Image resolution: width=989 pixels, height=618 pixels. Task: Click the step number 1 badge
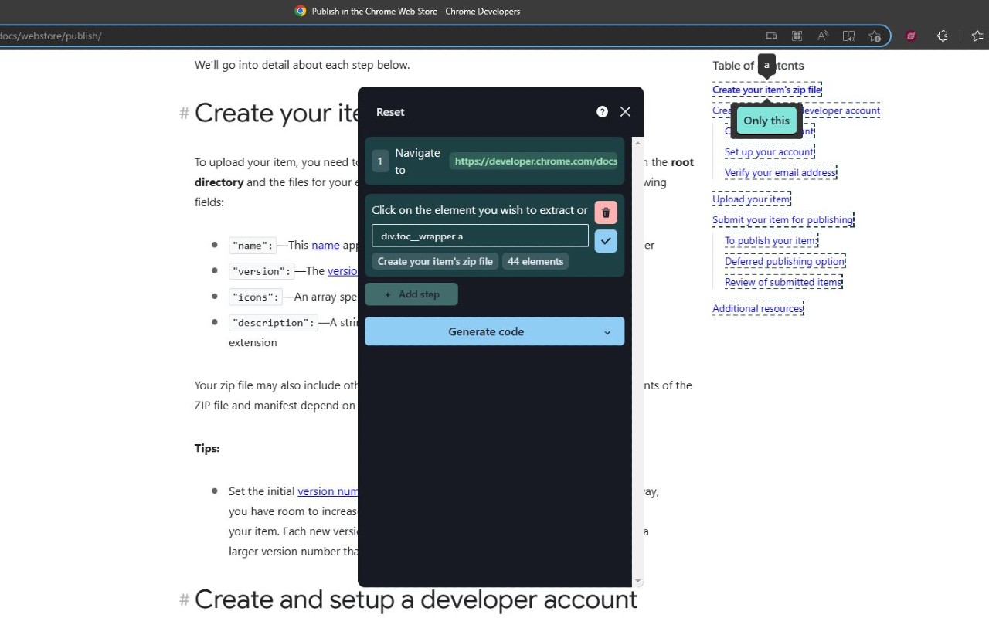click(380, 161)
